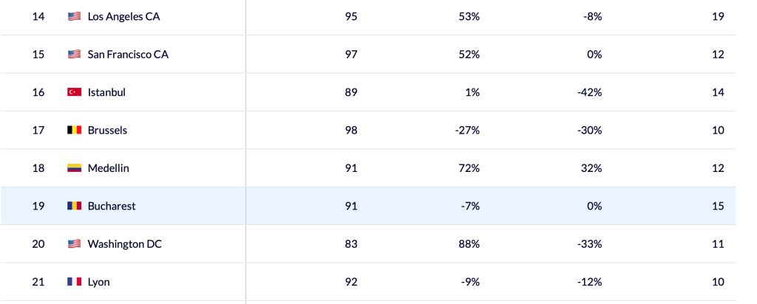
Task: Click the US flag beside San Francisco CA
Action: (x=74, y=55)
